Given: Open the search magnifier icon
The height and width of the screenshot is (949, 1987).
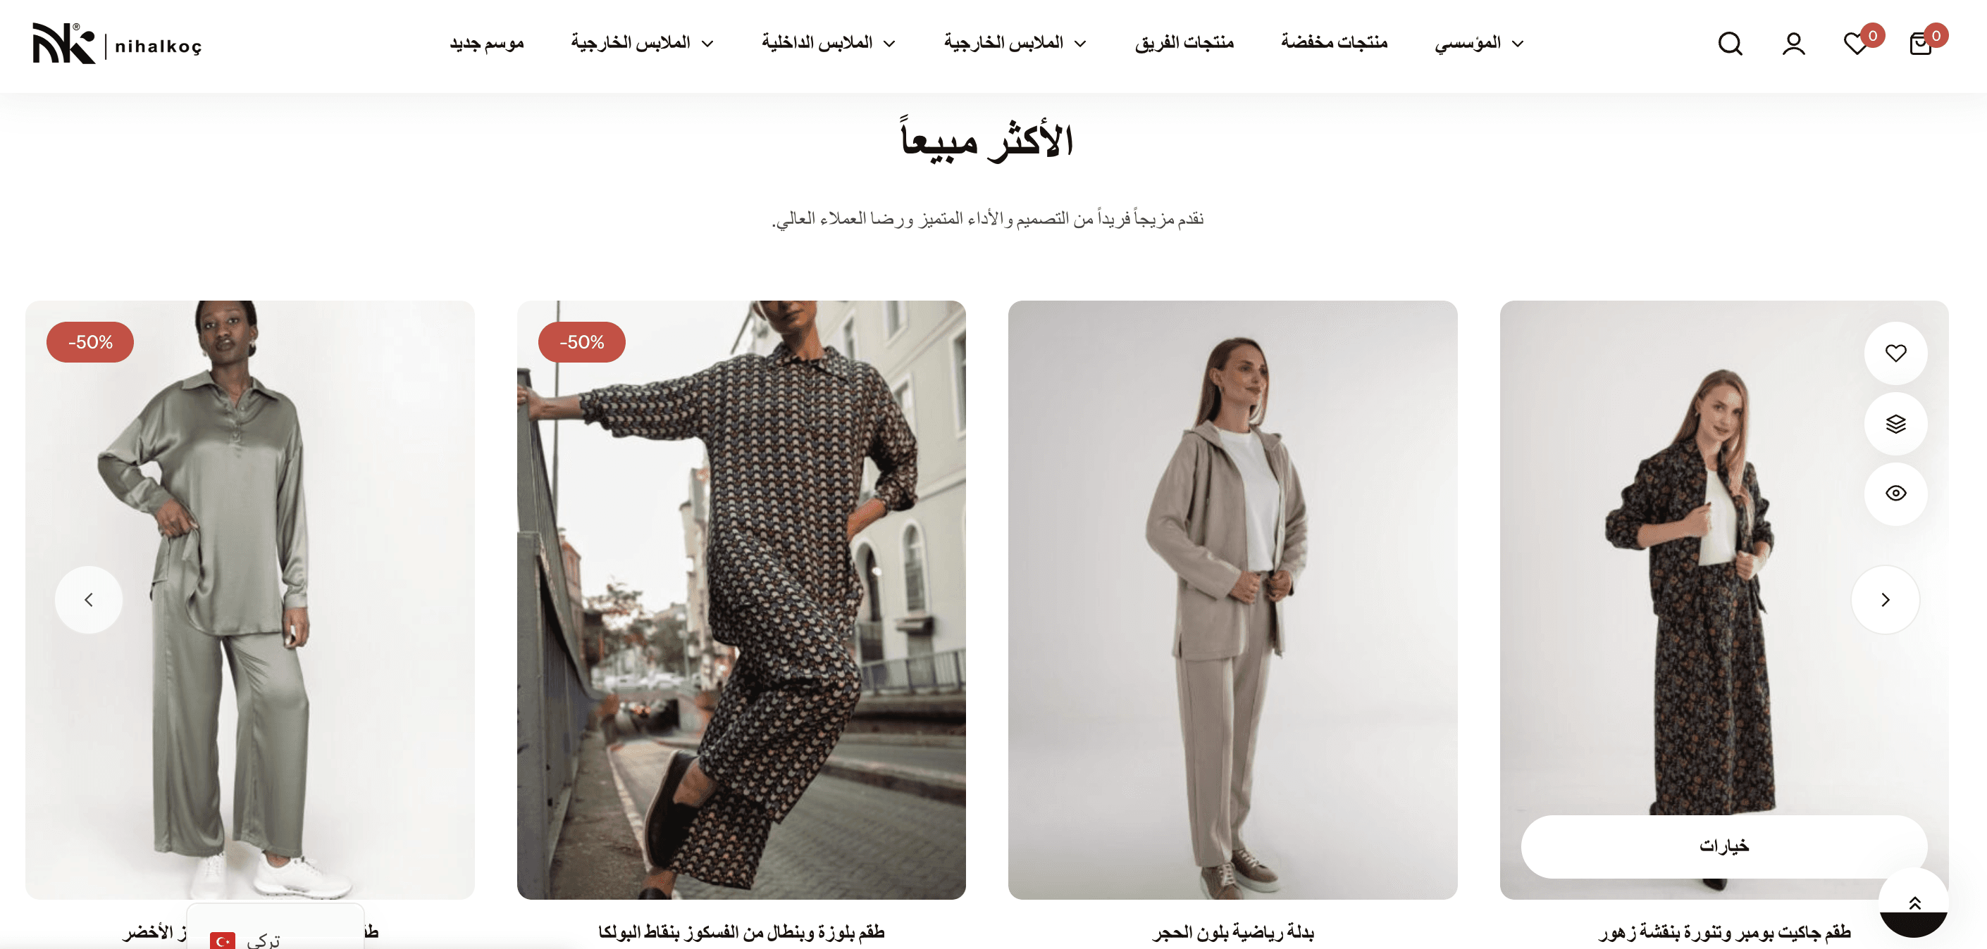Looking at the screenshot, I should (1729, 43).
